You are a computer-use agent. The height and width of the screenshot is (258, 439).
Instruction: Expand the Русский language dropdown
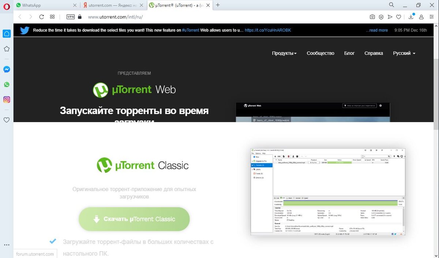pyautogui.click(x=404, y=53)
